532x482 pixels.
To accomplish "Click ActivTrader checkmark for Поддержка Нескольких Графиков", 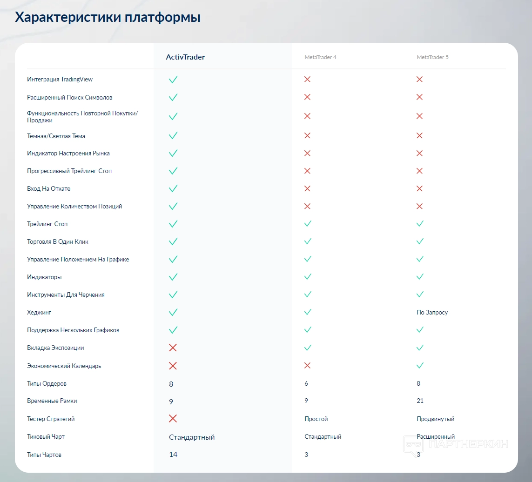I will point(173,330).
